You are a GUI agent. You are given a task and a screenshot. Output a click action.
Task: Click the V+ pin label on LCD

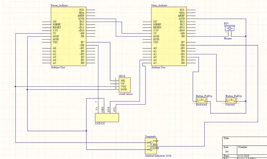pyautogui.click(x=97, y=108)
